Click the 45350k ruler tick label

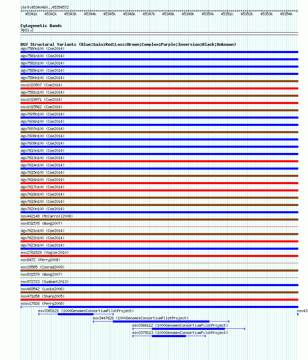click(208, 14)
